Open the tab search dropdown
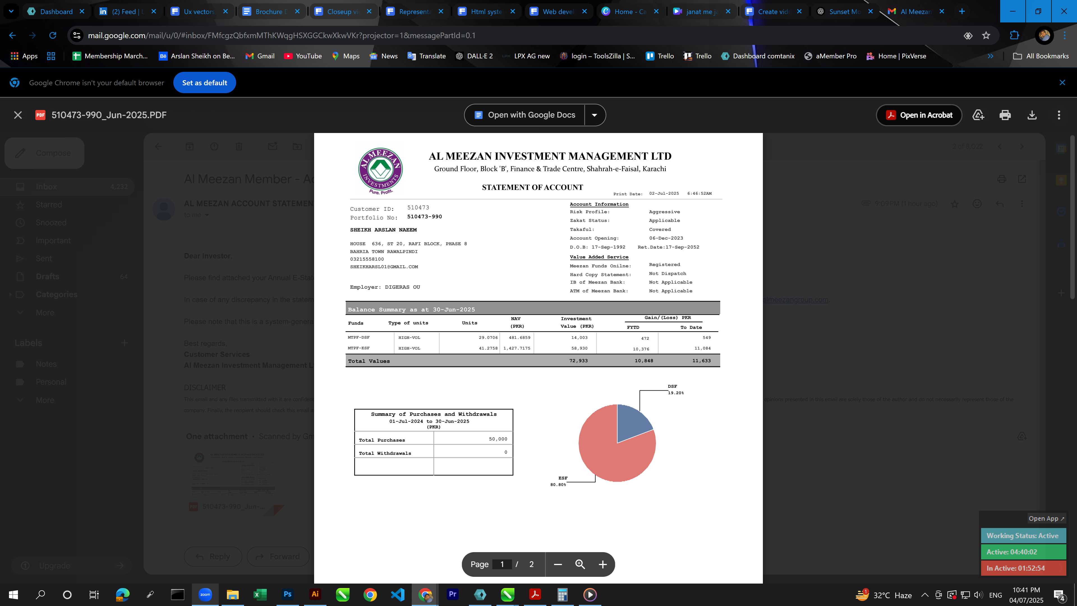Image resolution: width=1077 pixels, height=606 pixels. coord(11,11)
